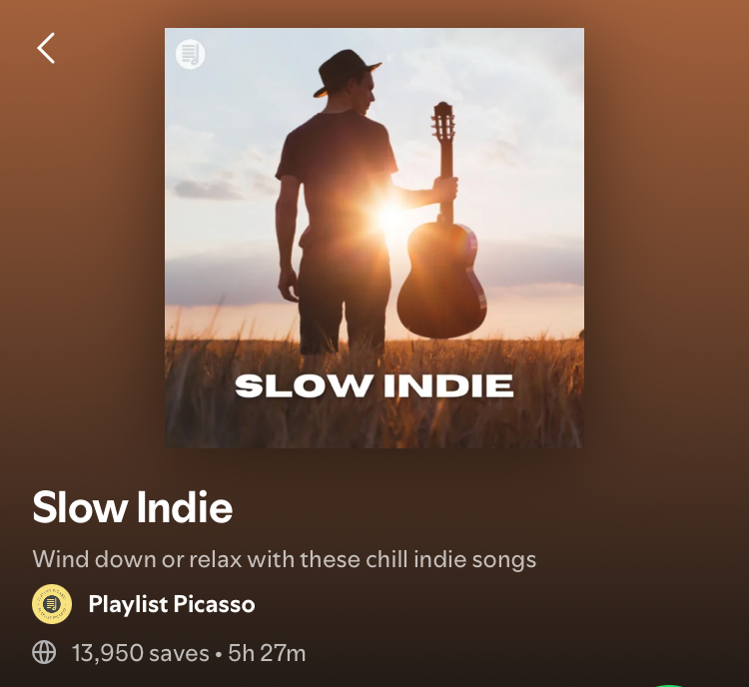Click the playlist badge icon on cover corner
This screenshot has width=749, height=687.
190,54
